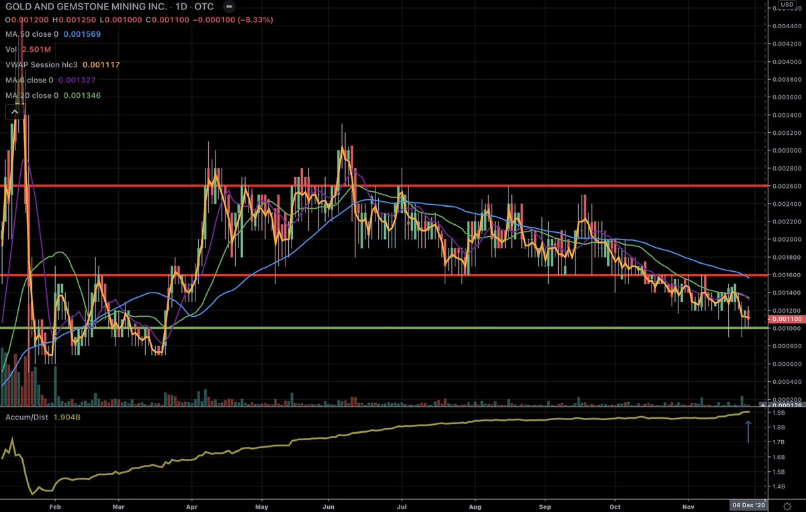Viewport: 806px width, 512px height.
Task: Click the 04 Dec '20 date label
Action: pos(748,504)
